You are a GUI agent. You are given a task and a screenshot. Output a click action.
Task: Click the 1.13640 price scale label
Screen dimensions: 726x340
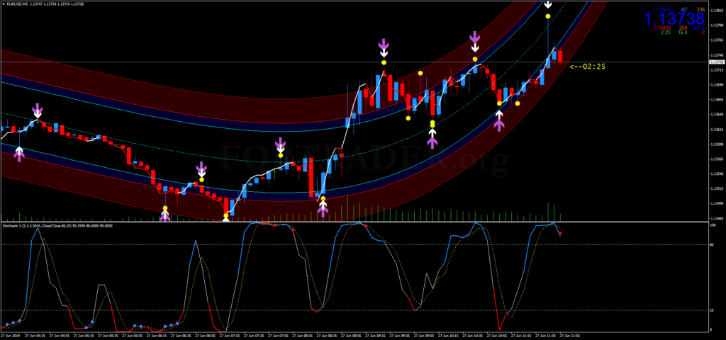tap(717, 115)
